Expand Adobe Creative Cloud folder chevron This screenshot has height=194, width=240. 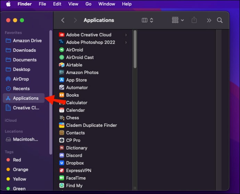point(126,35)
